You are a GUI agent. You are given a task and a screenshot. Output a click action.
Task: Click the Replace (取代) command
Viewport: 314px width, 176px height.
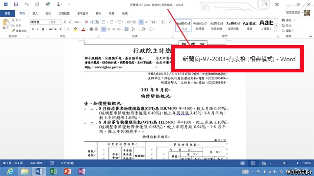point(287,25)
